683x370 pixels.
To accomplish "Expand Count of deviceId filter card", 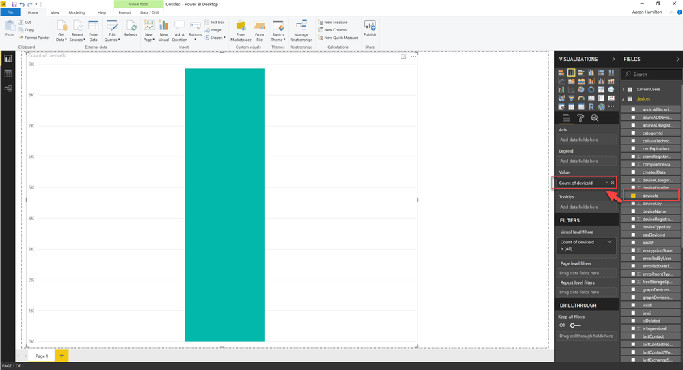I will coord(610,242).
